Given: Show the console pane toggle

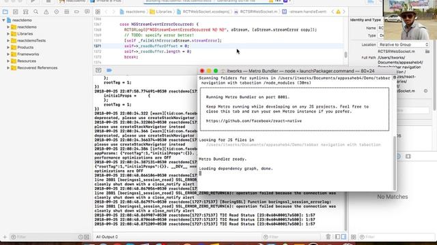Looking at the screenshot, I should [343, 237].
